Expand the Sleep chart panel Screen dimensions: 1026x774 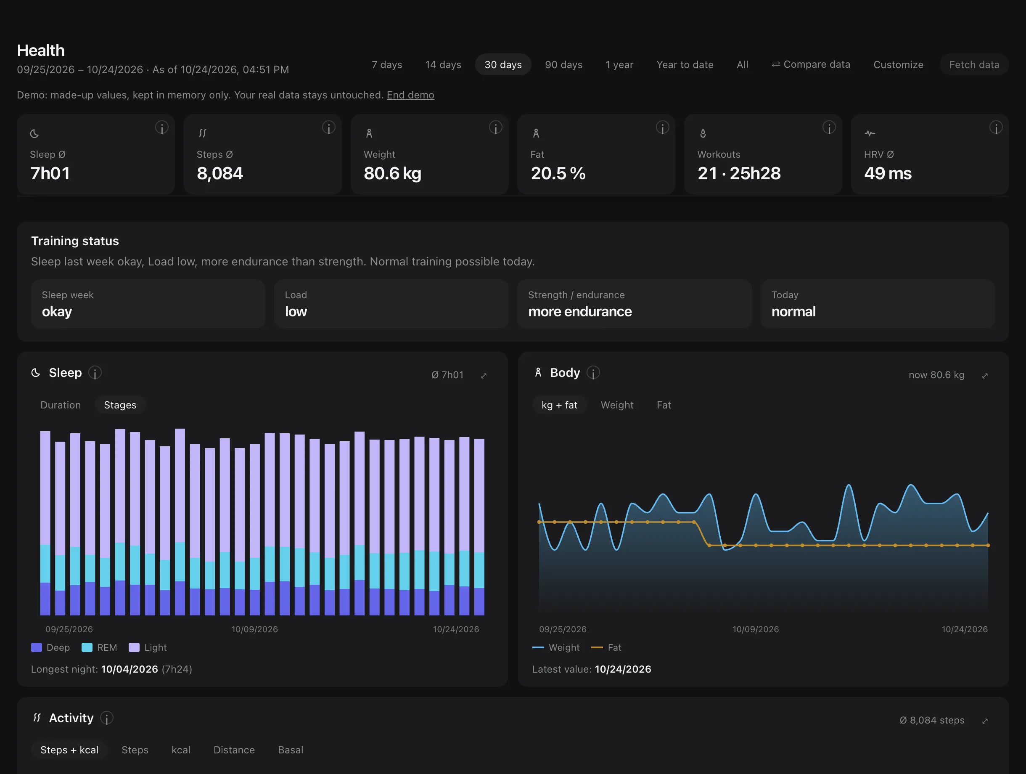click(x=484, y=375)
